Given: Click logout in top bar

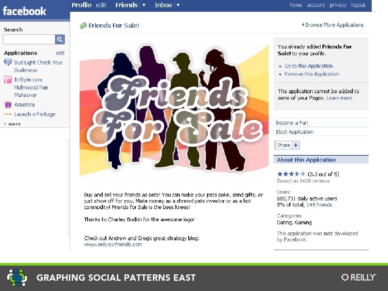Looking at the screenshot, I should click(358, 5).
